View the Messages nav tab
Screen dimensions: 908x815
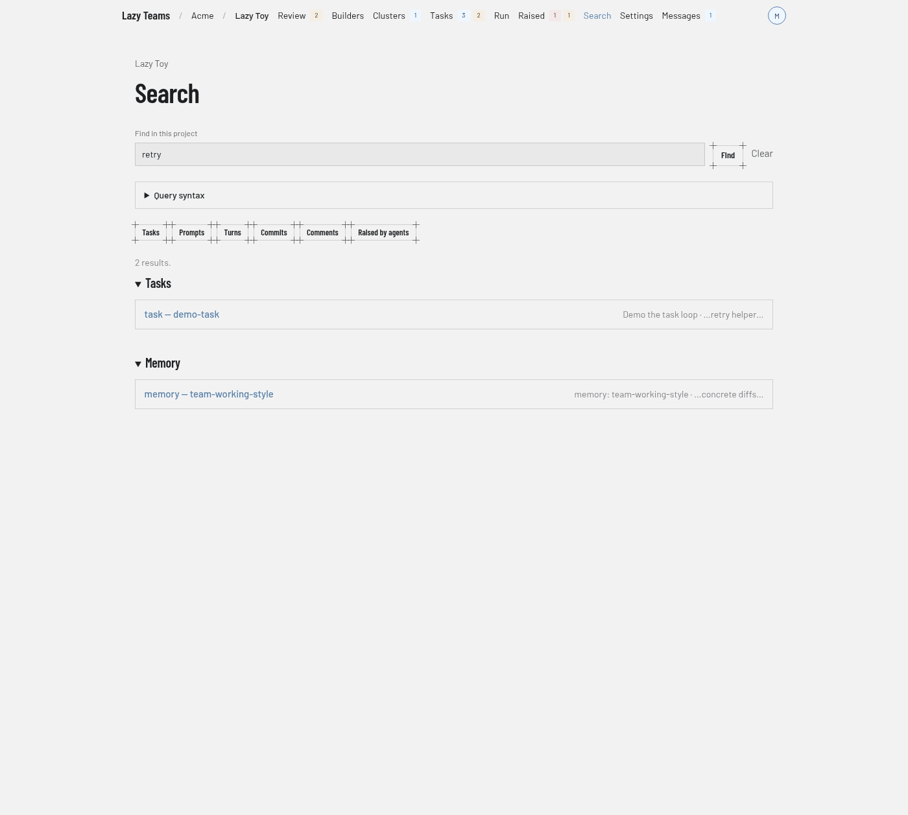coord(681,16)
